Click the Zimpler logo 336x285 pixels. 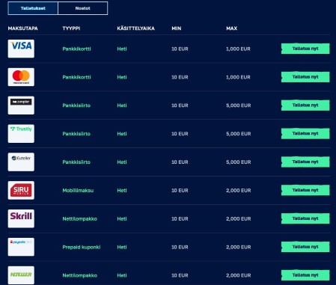21,105
